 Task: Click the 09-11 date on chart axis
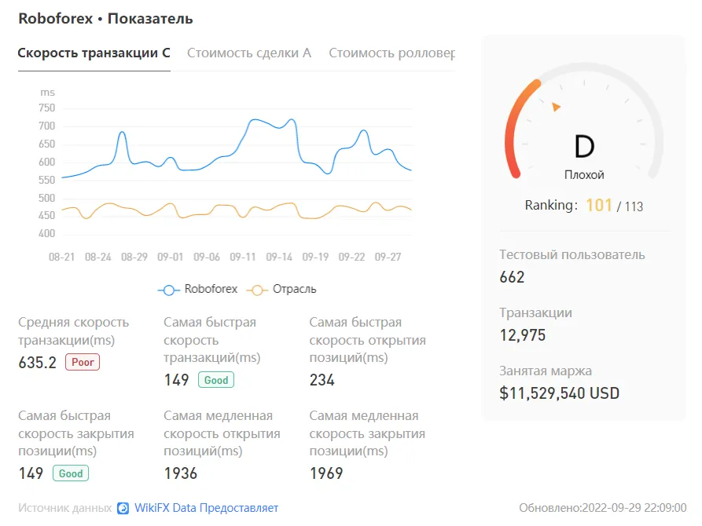tap(243, 258)
